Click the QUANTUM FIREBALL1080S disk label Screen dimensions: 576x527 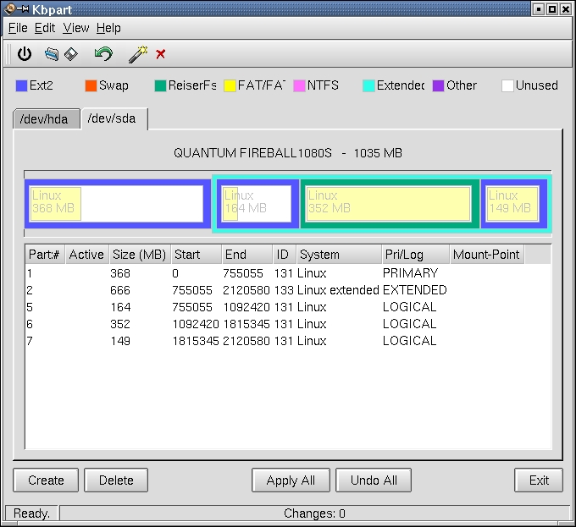click(288, 153)
